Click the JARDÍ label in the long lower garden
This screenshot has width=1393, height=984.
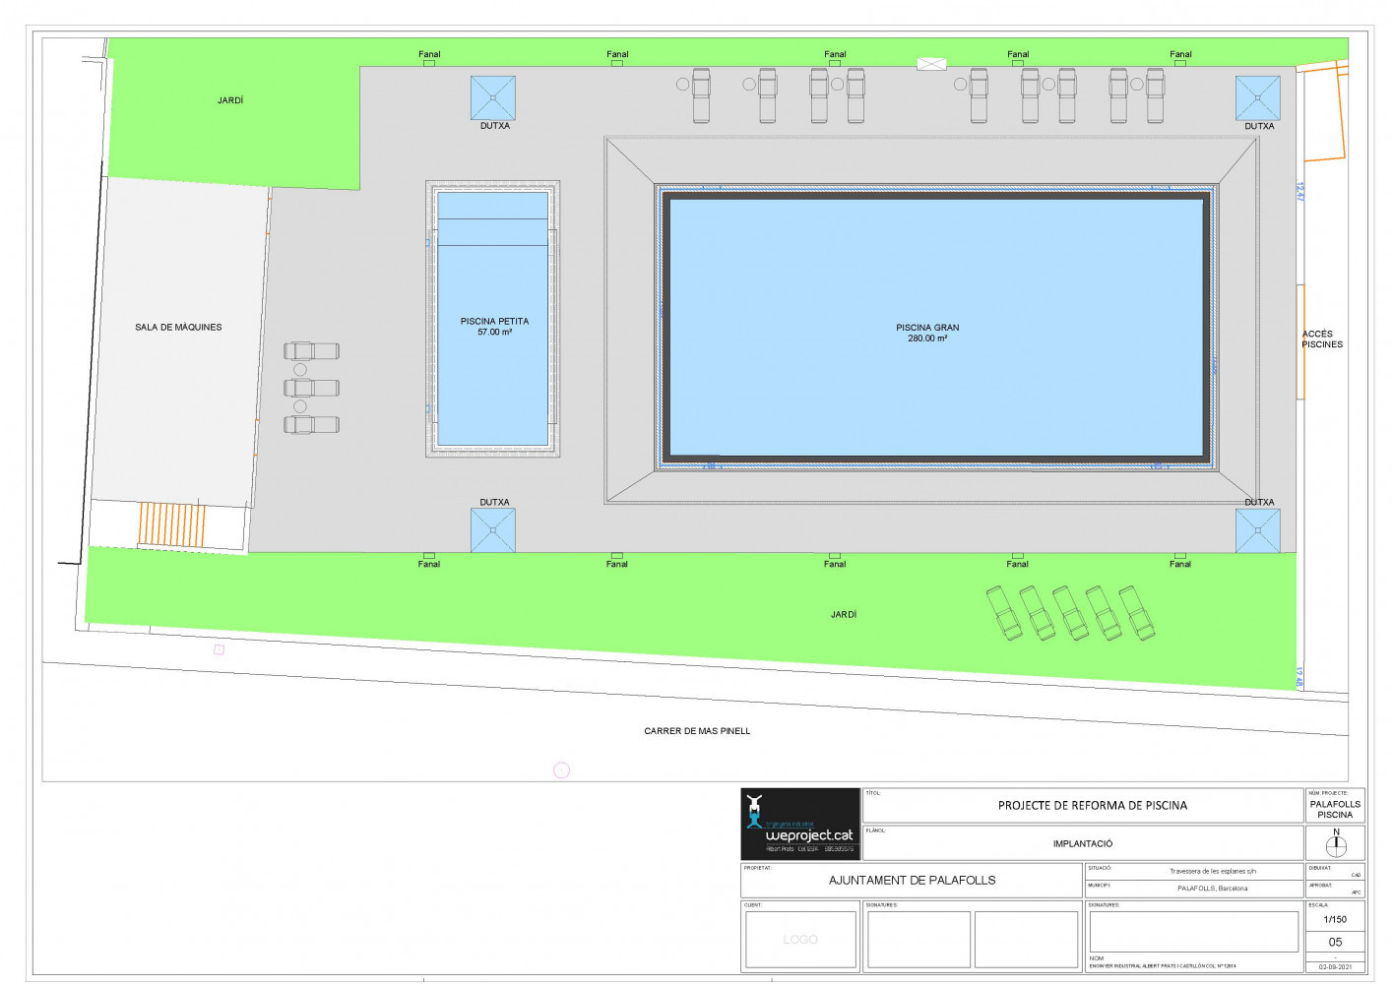pos(844,614)
